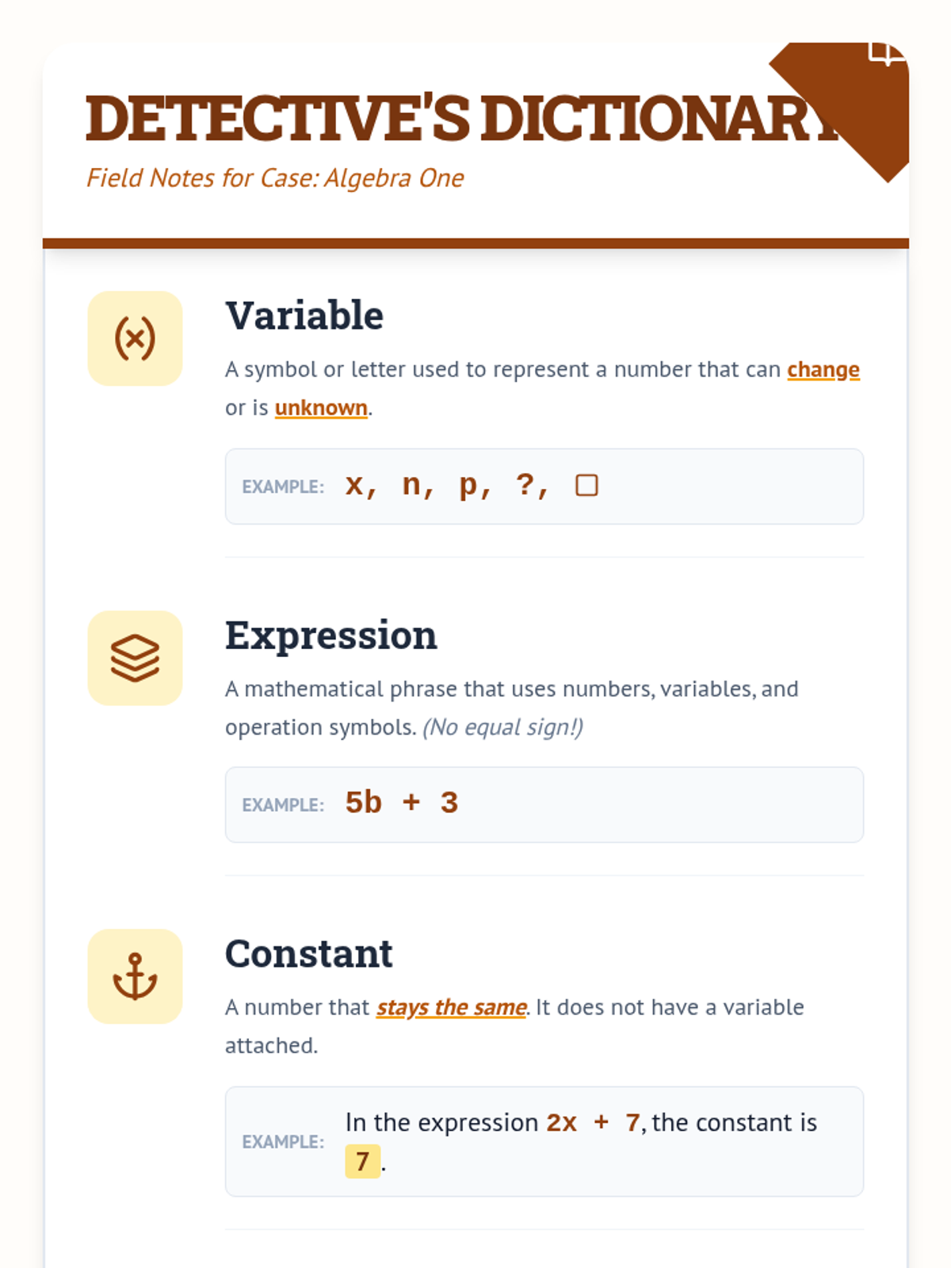
Task: Click the variable (x) icon
Action: point(135,338)
